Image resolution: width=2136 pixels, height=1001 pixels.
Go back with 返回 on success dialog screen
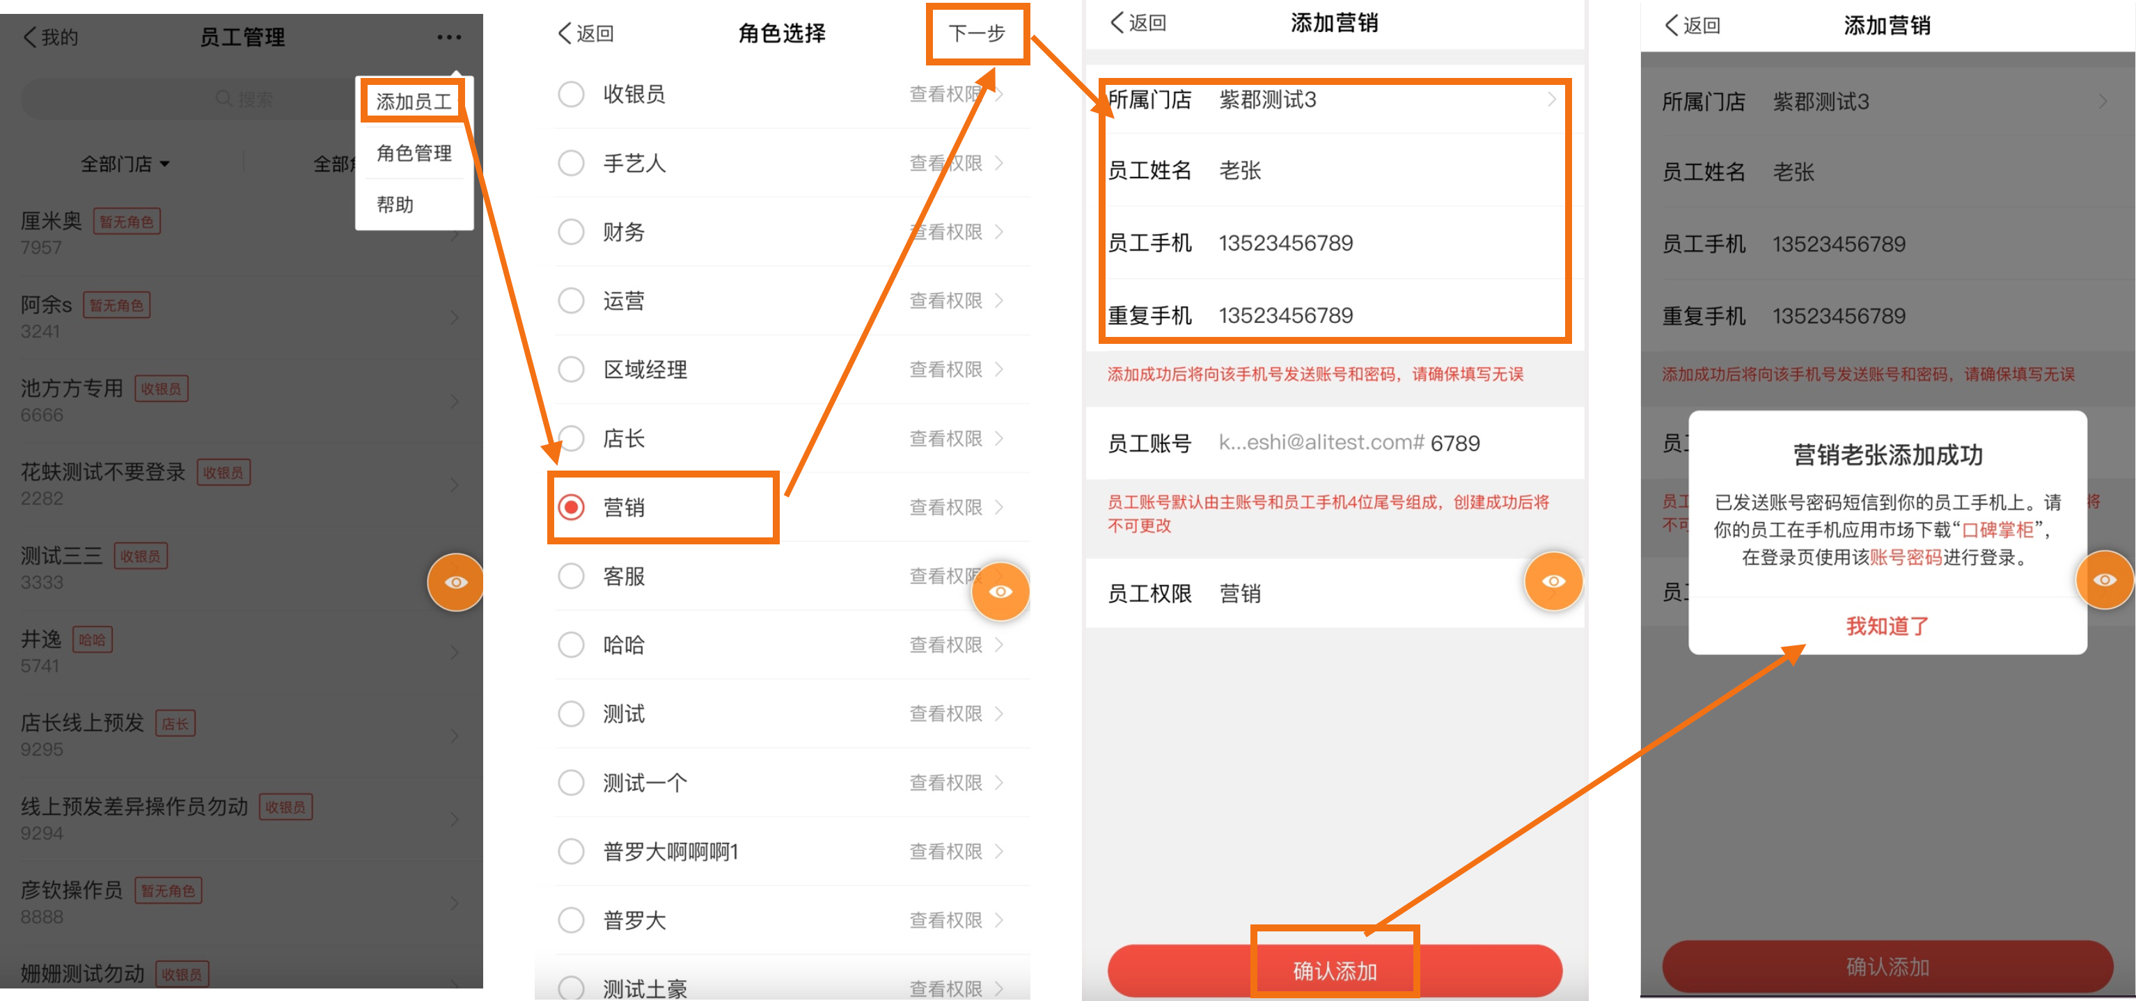pyautogui.click(x=1693, y=26)
